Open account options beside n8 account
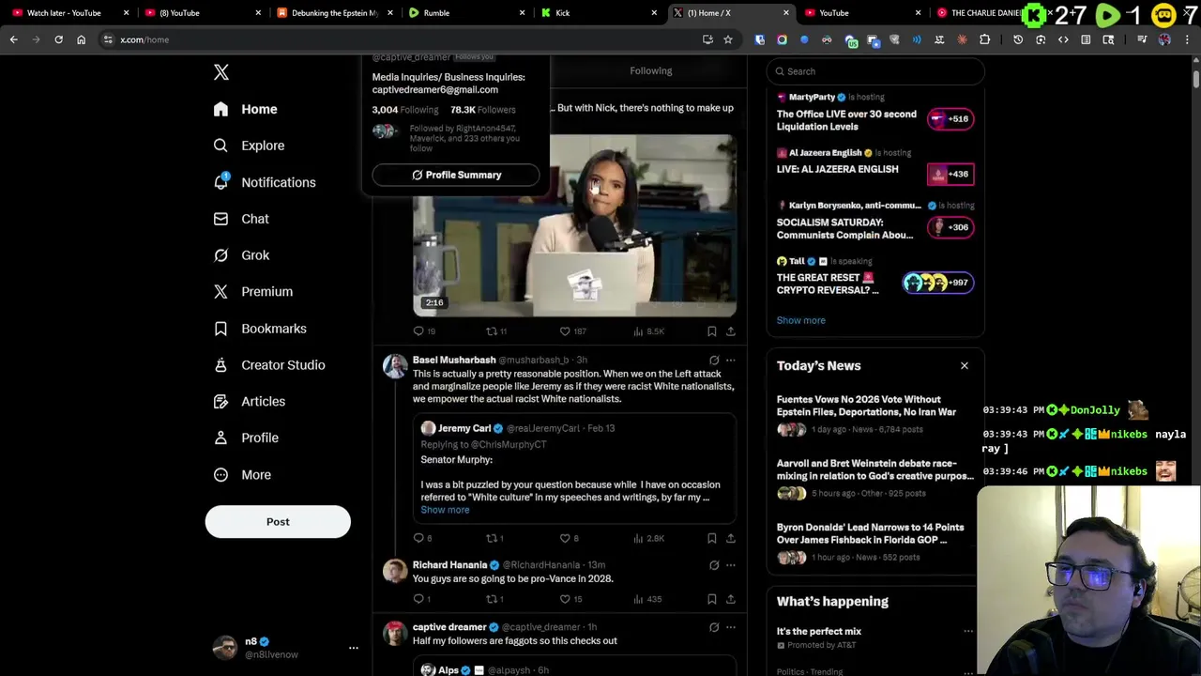This screenshot has width=1201, height=676. [x=354, y=648]
